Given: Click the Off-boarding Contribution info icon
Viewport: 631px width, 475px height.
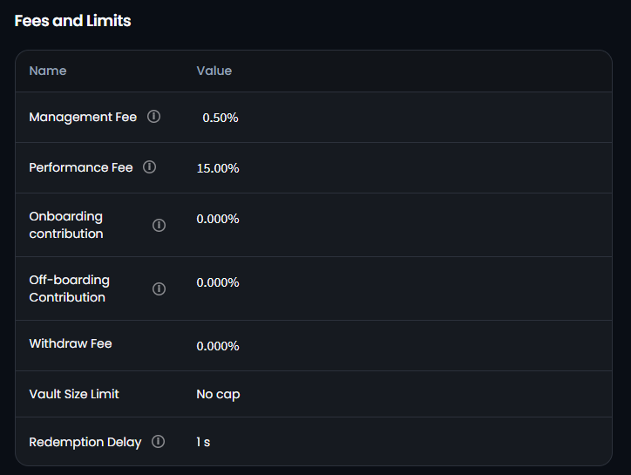Looking at the screenshot, I should (159, 288).
